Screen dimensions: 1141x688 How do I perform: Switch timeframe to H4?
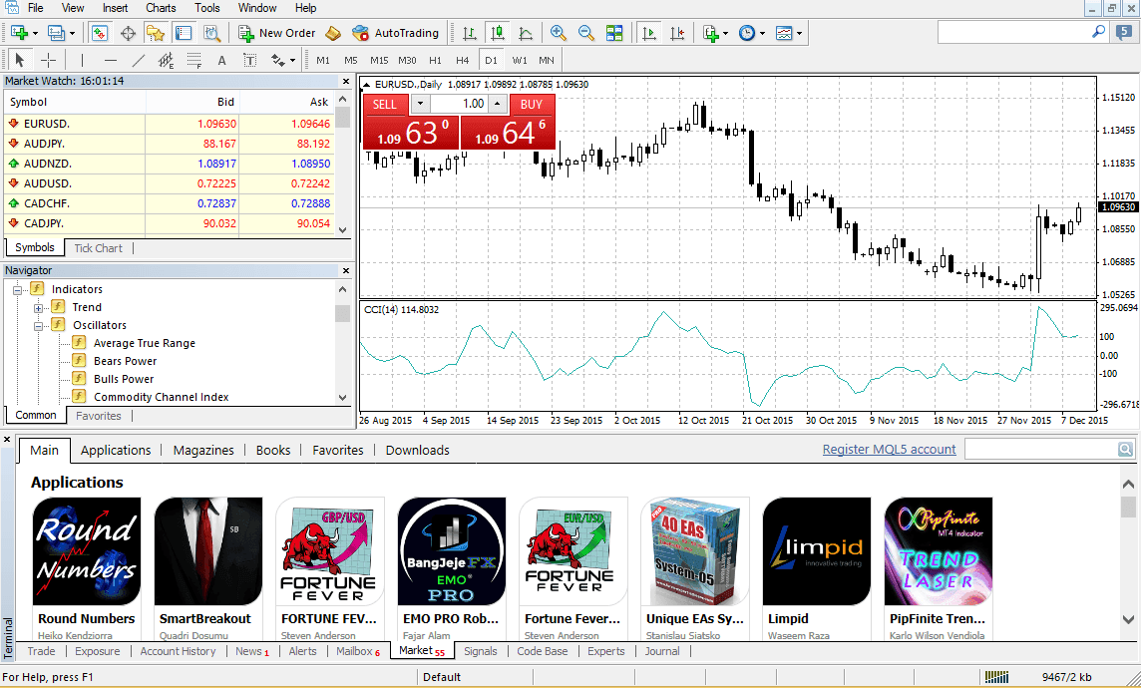tap(462, 61)
